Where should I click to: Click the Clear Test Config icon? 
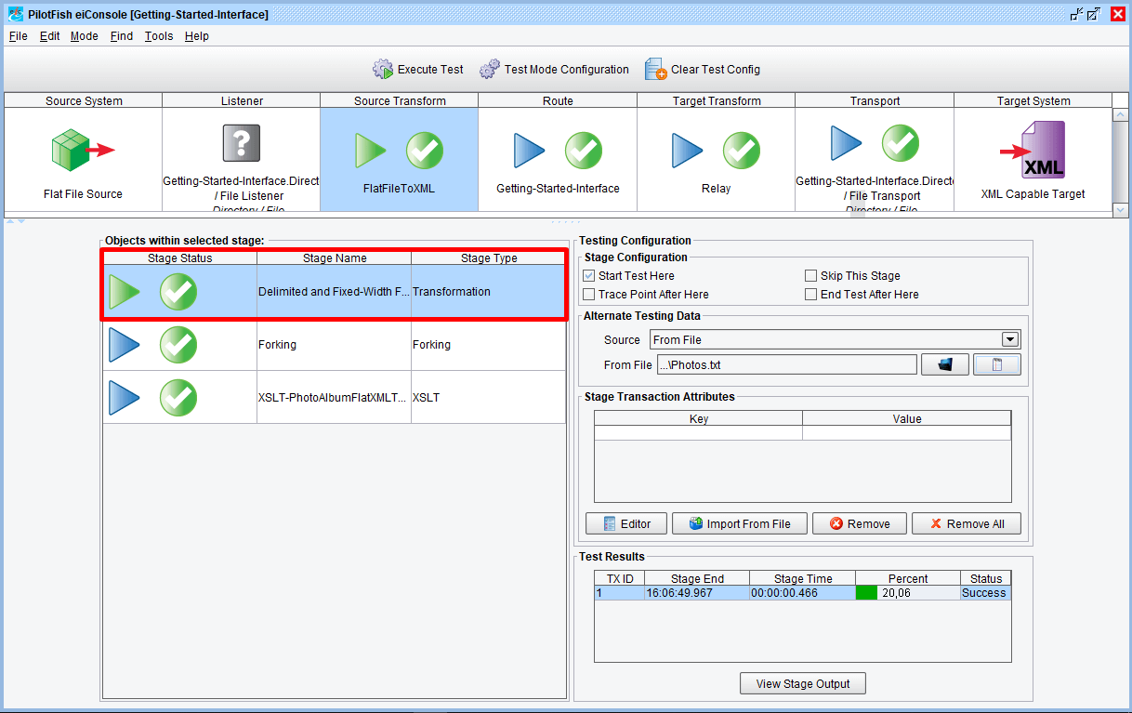point(656,70)
